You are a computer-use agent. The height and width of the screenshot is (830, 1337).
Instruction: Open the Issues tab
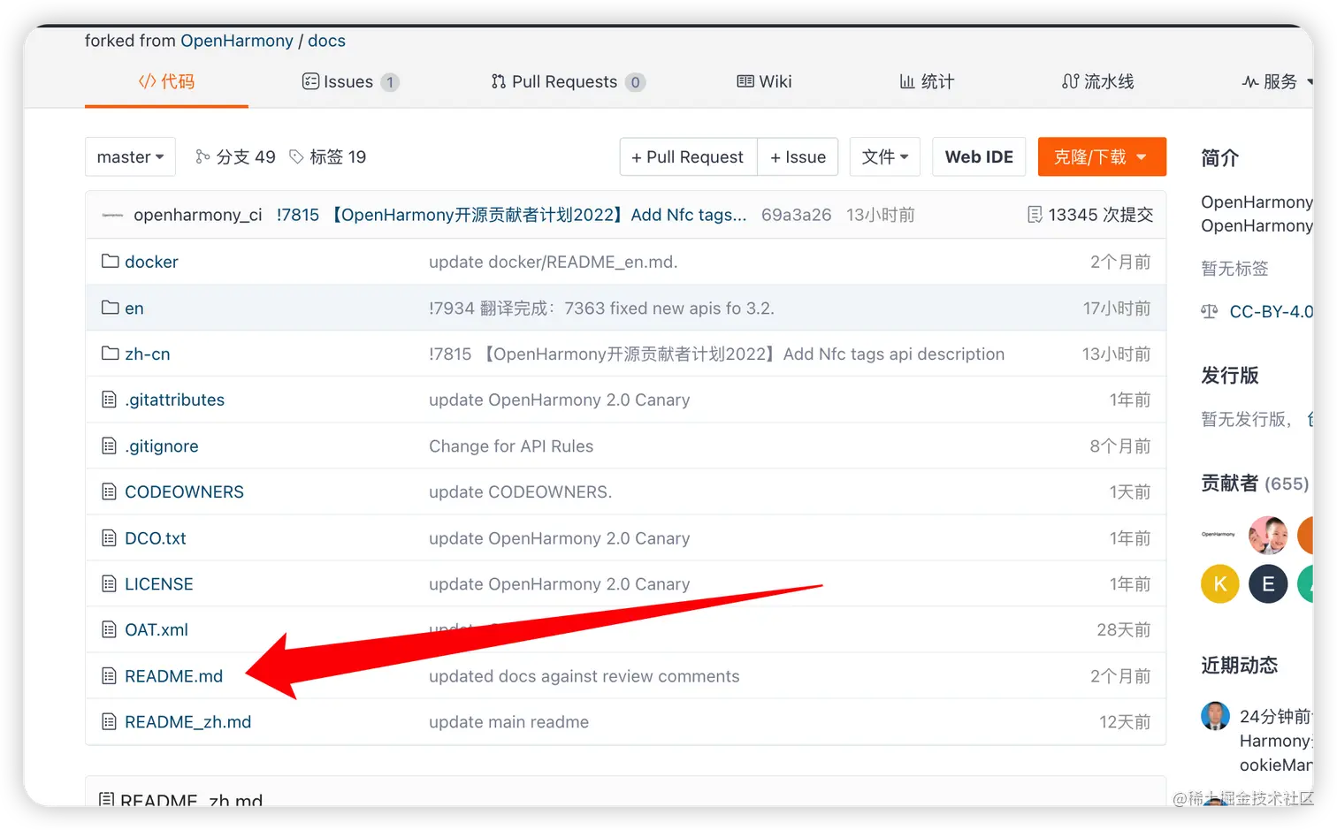(x=350, y=81)
